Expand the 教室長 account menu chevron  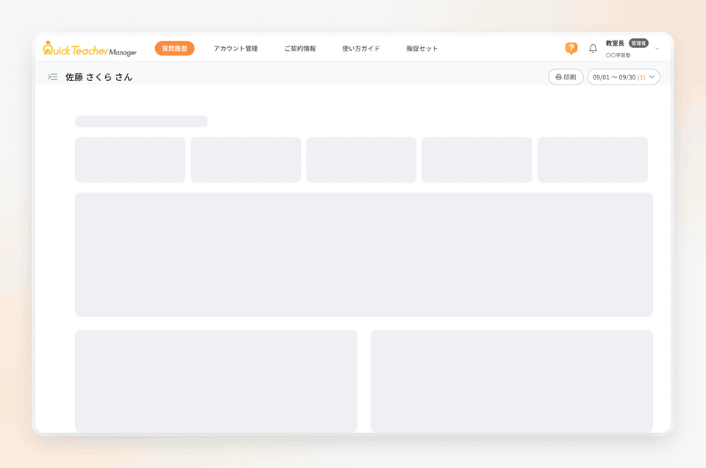click(657, 49)
